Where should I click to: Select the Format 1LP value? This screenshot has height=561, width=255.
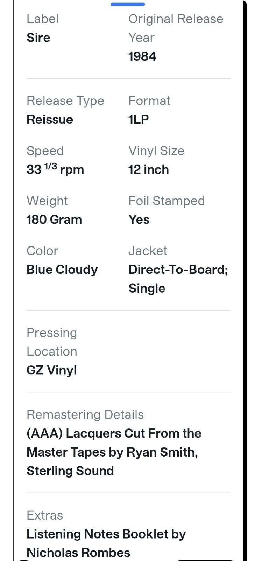139,120
